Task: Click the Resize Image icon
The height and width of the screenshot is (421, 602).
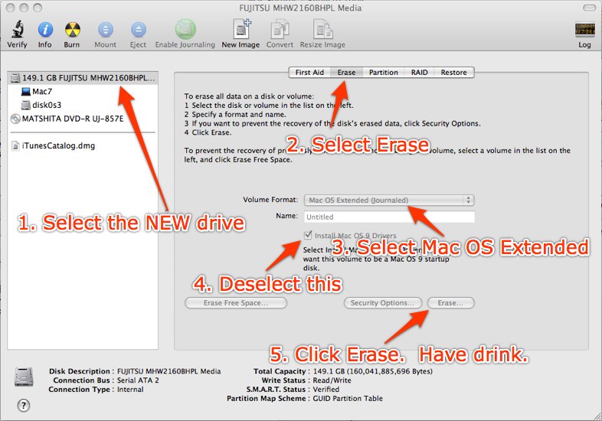Action: [x=322, y=30]
